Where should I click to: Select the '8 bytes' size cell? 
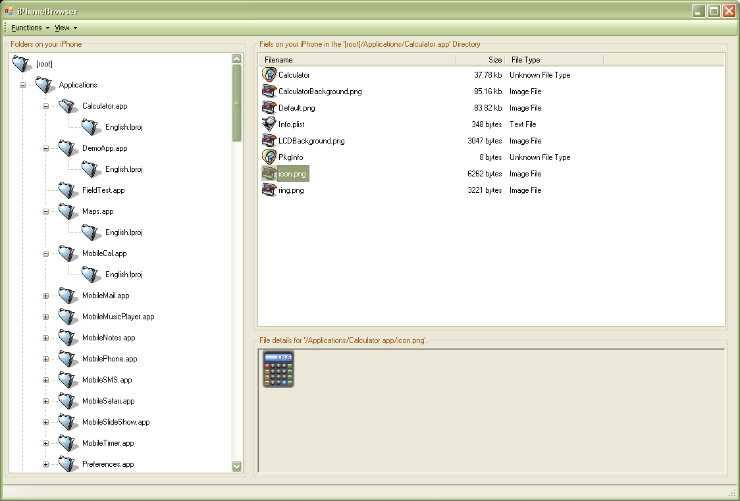491,157
